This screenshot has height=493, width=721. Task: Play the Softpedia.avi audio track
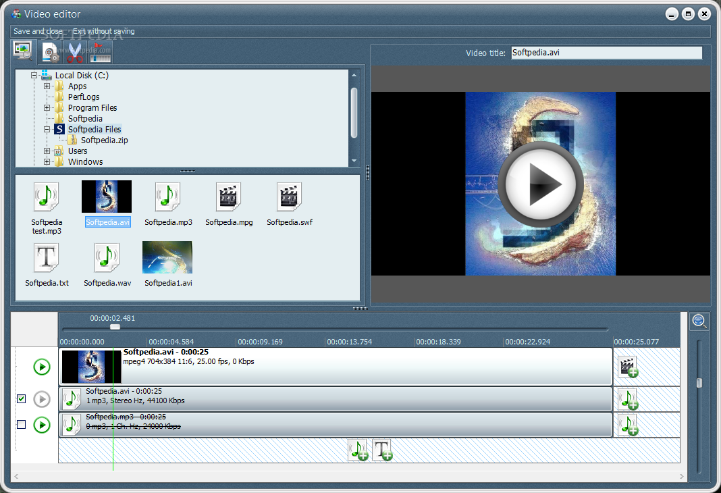(x=42, y=399)
